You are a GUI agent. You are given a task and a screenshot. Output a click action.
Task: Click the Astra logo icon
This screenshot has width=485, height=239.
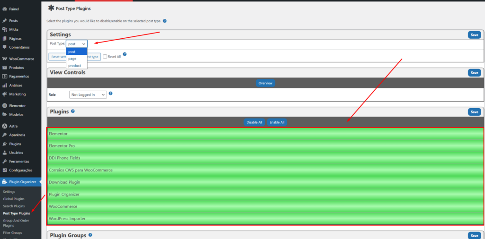point(5,126)
